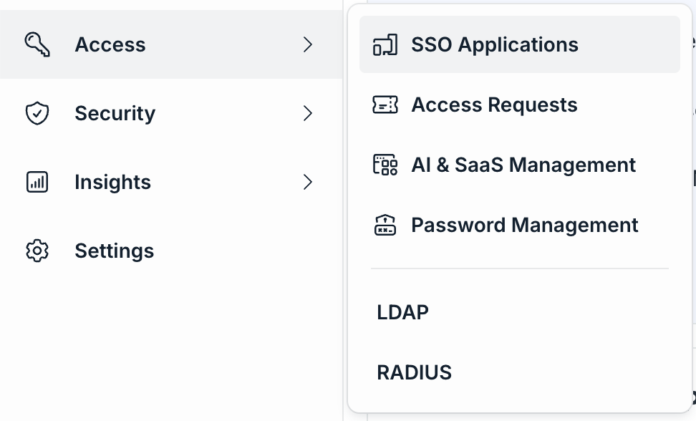Expand the Insights chevron arrow
The height and width of the screenshot is (421, 696).
point(308,182)
